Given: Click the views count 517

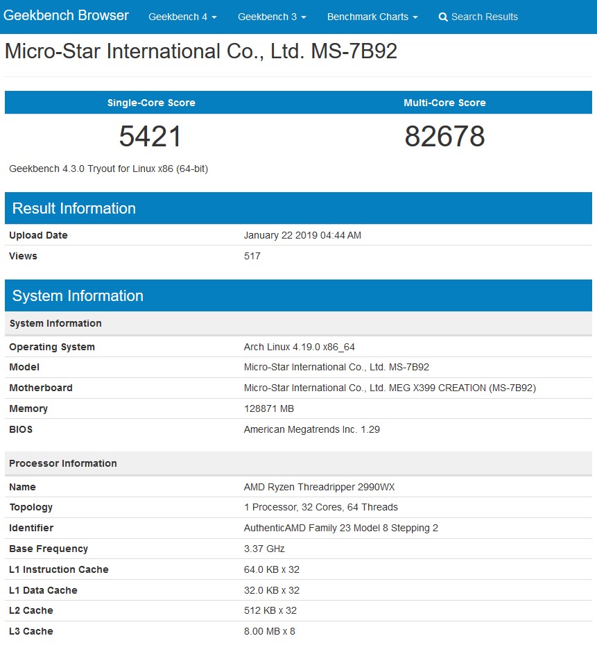Looking at the screenshot, I should click(x=252, y=256).
